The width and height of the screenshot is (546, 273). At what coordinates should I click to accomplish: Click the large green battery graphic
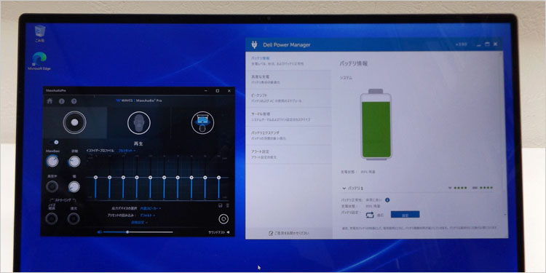coord(376,124)
